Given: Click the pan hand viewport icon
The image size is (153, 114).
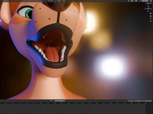Looking at the screenshot, I should (x=151, y=16).
